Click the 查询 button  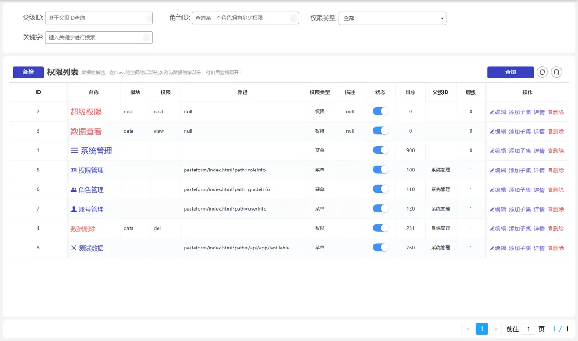[x=510, y=72]
